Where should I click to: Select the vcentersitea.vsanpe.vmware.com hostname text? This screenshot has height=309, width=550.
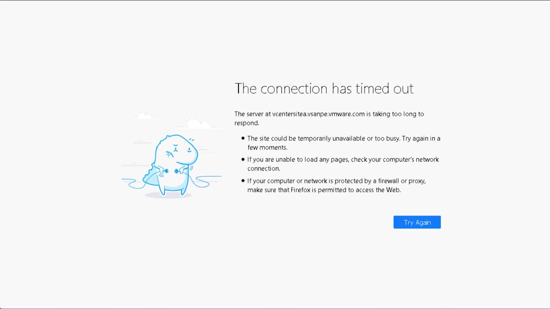318,114
